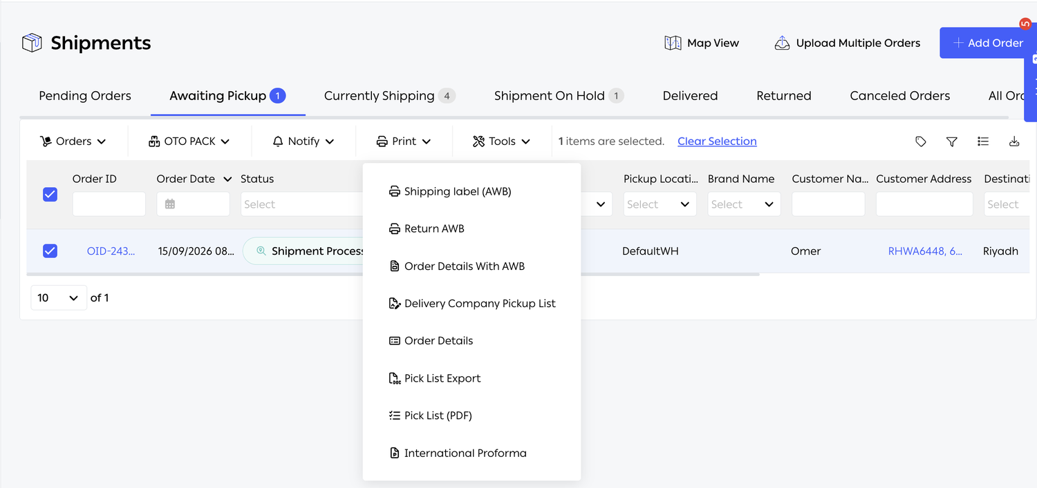Expand the Tools dropdown

point(502,141)
